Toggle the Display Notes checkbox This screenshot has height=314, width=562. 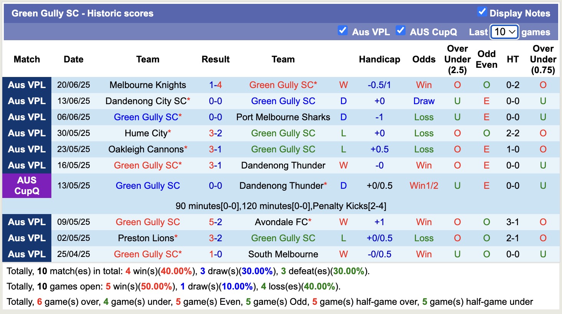(x=482, y=12)
